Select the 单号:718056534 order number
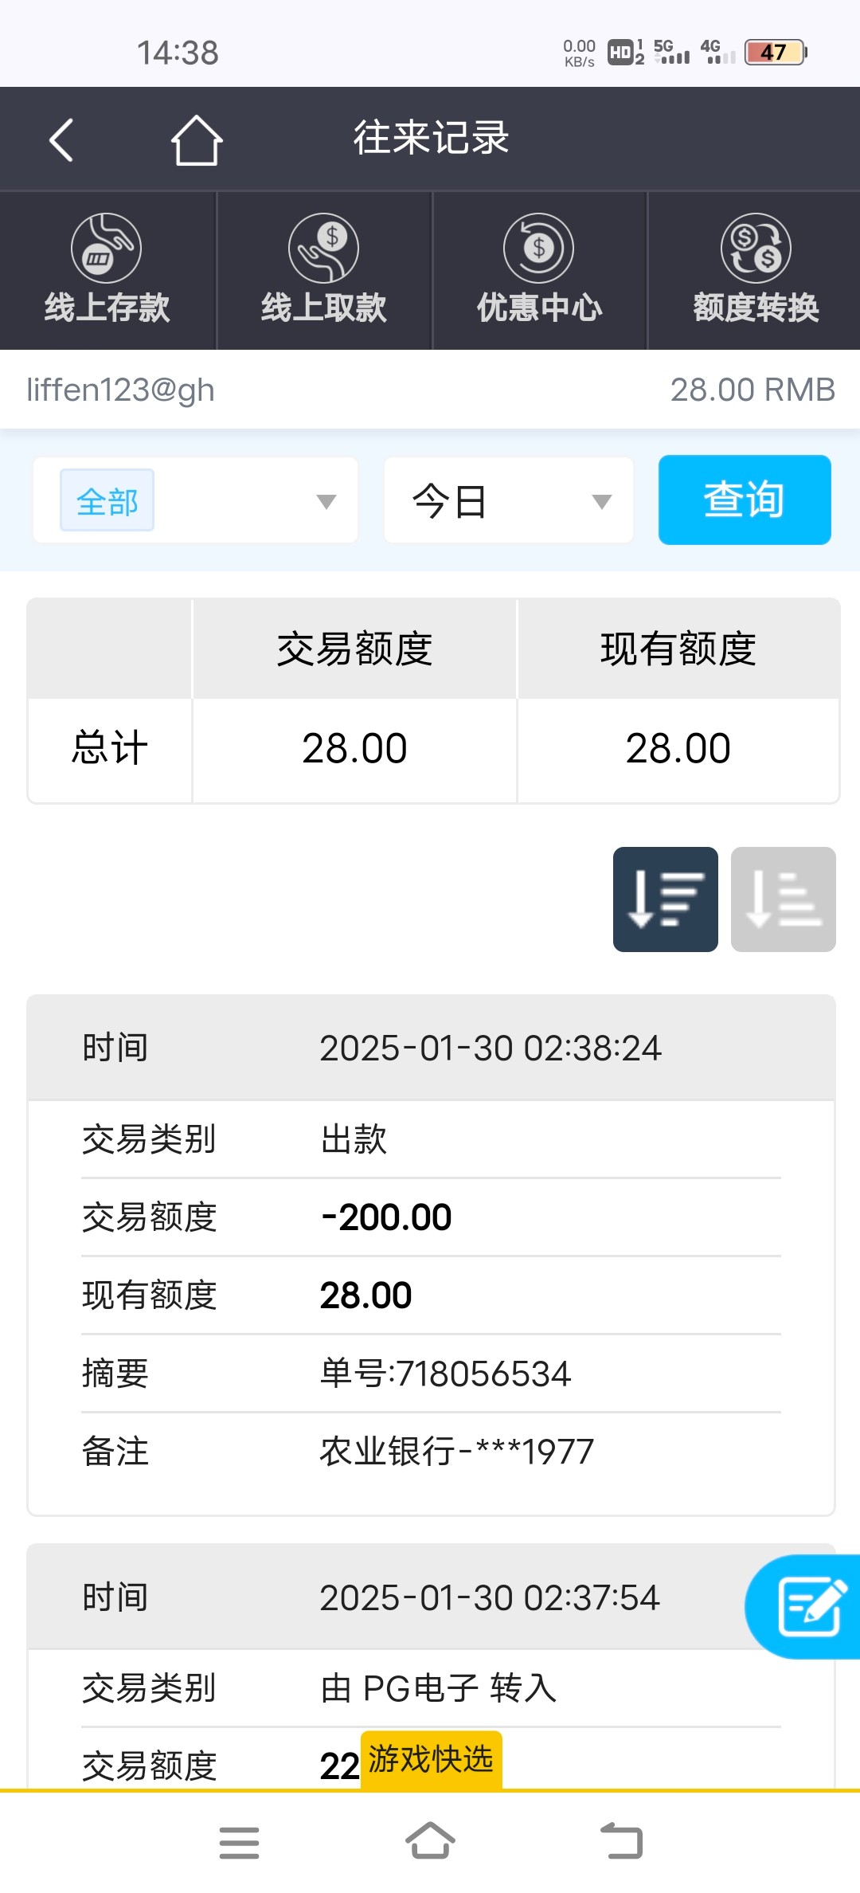The height and width of the screenshot is (1893, 860). coord(445,1374)
